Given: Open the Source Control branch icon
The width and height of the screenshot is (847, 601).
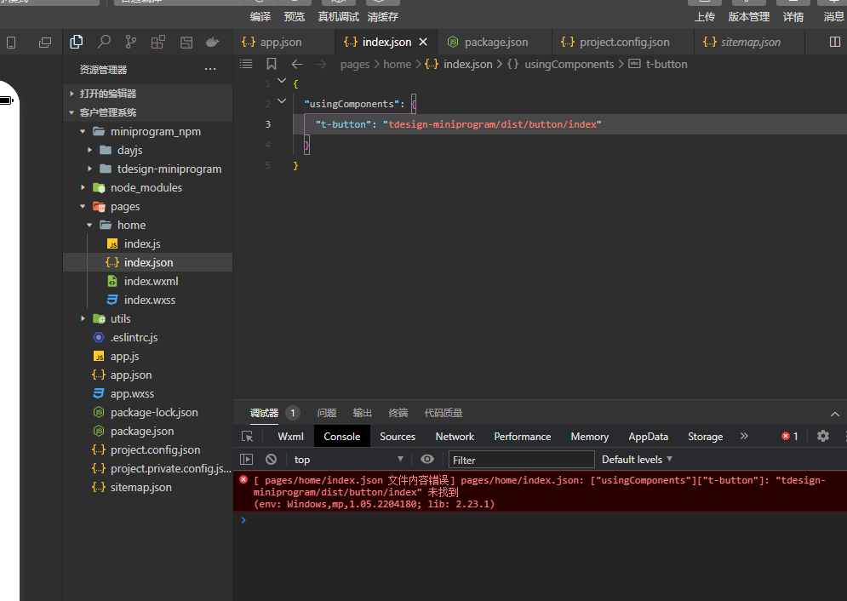Looking at the screenshot, I should pyautogui.click(x=131, y=42).
